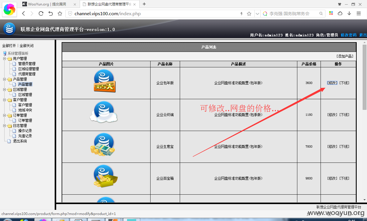Click 全部打开 to expand all nodes
This screenshot has height=221, width=367.
tap(9, 46)
